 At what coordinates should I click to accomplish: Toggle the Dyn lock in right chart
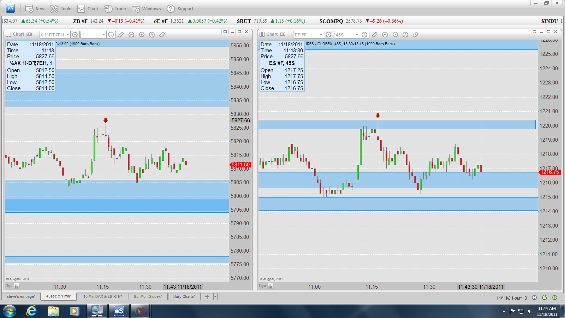click(270, 286)
